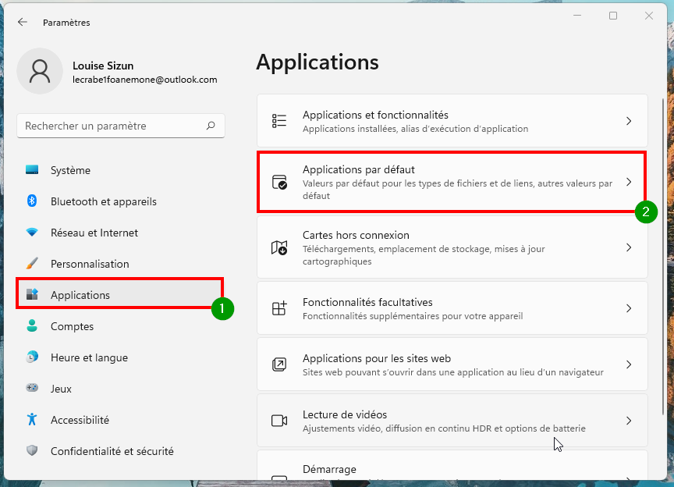The image size is (674, 487).
Task: Open Réseau et Internet category
Action: point(120,233)
